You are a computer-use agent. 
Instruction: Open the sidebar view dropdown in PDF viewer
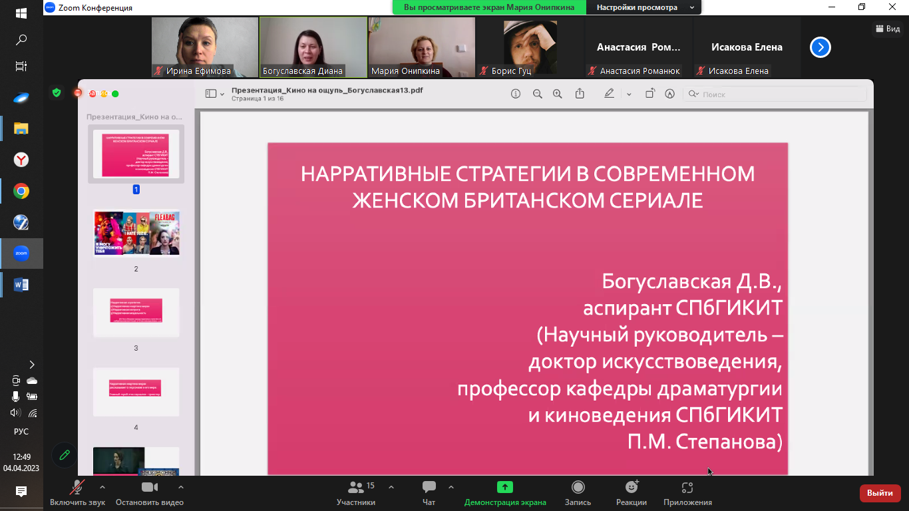[215, 94]
